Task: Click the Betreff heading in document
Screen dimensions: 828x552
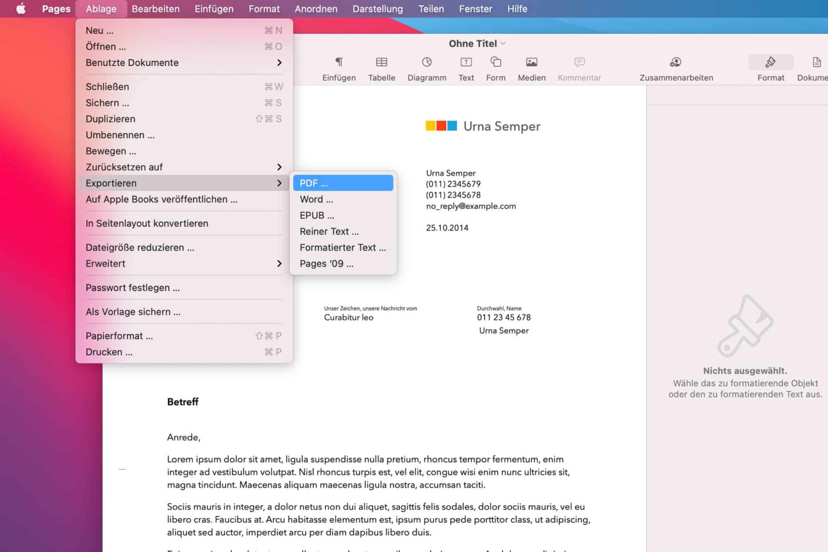Action: 183,402
